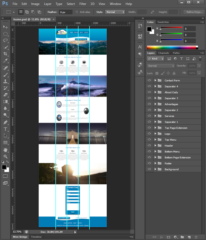206x240 pixels.
Task: Select the Zoom tool
Action: pyautogui.click(x=5, y=156)
